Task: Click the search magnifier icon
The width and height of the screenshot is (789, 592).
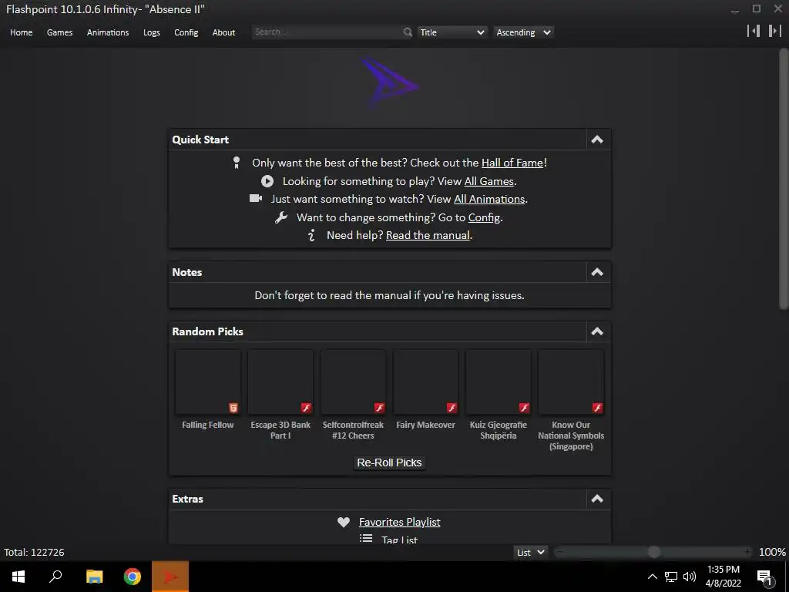Action: (x=408, y=32)
